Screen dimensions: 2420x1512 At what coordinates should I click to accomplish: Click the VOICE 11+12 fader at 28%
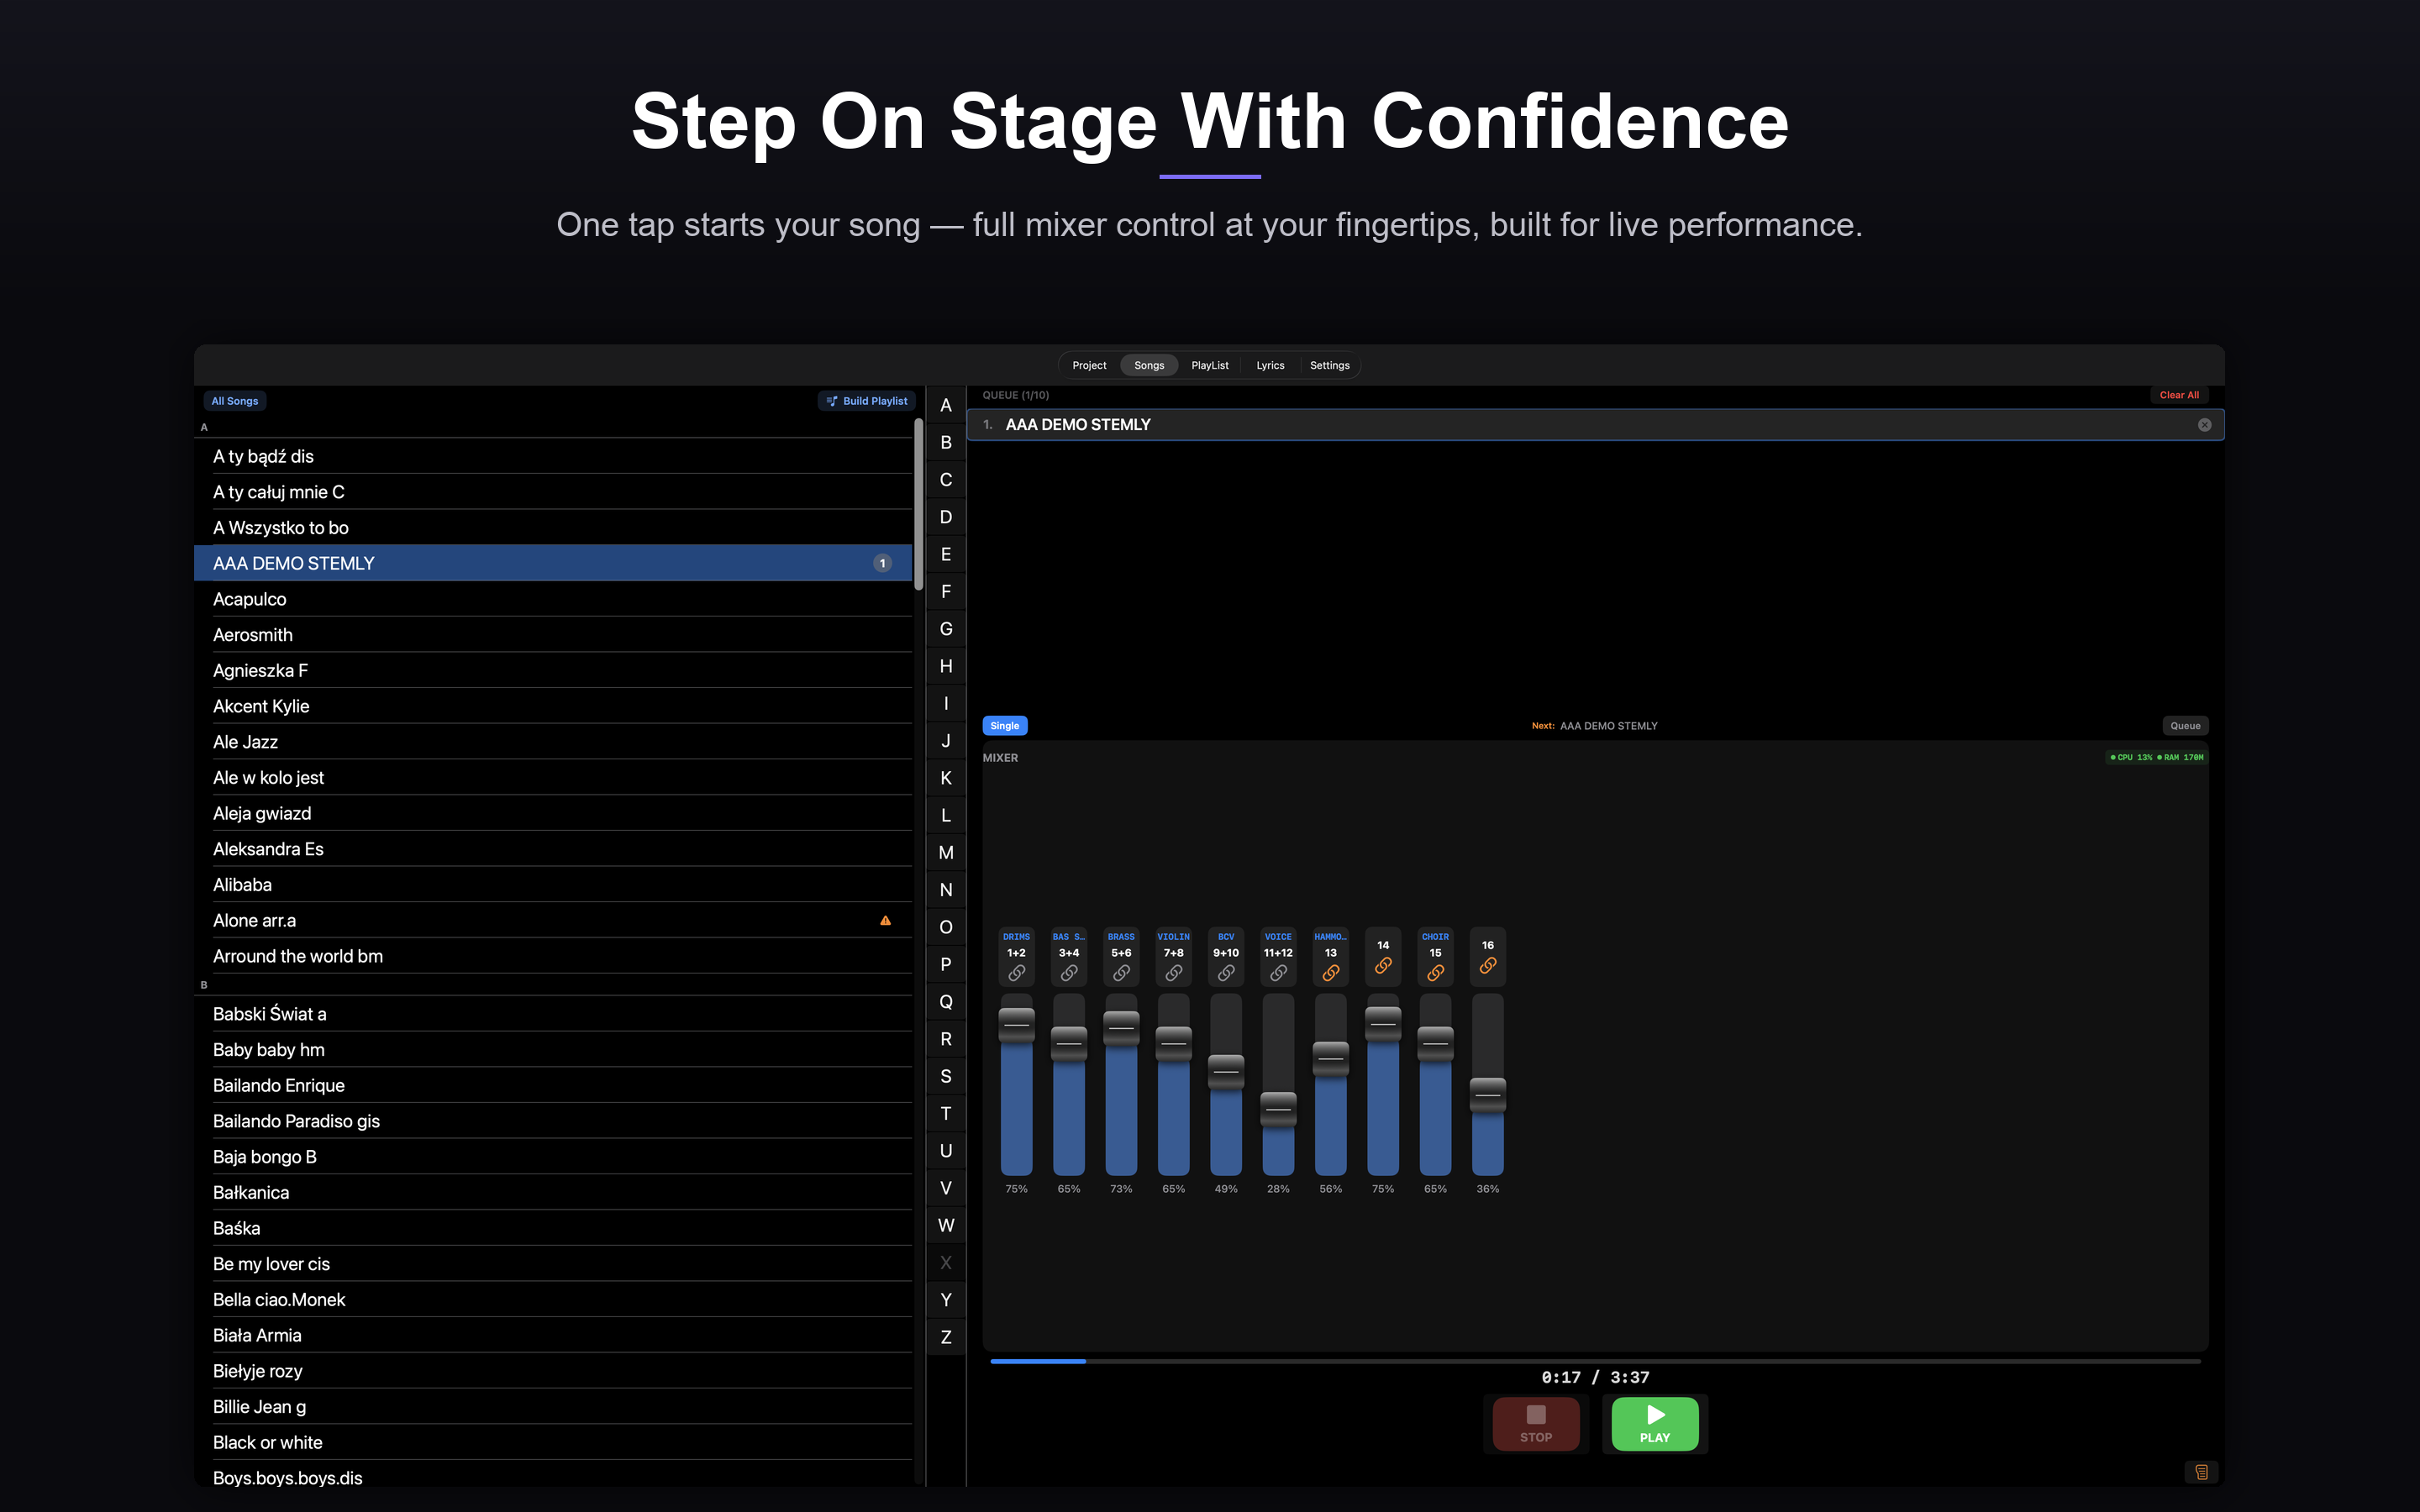(1278, 1084)
